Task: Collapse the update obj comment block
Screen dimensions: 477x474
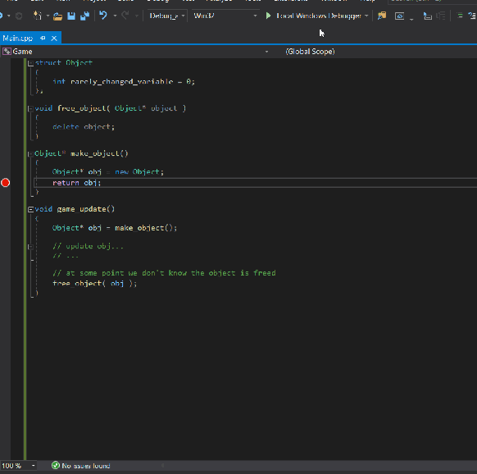Action: click(30, 247)
